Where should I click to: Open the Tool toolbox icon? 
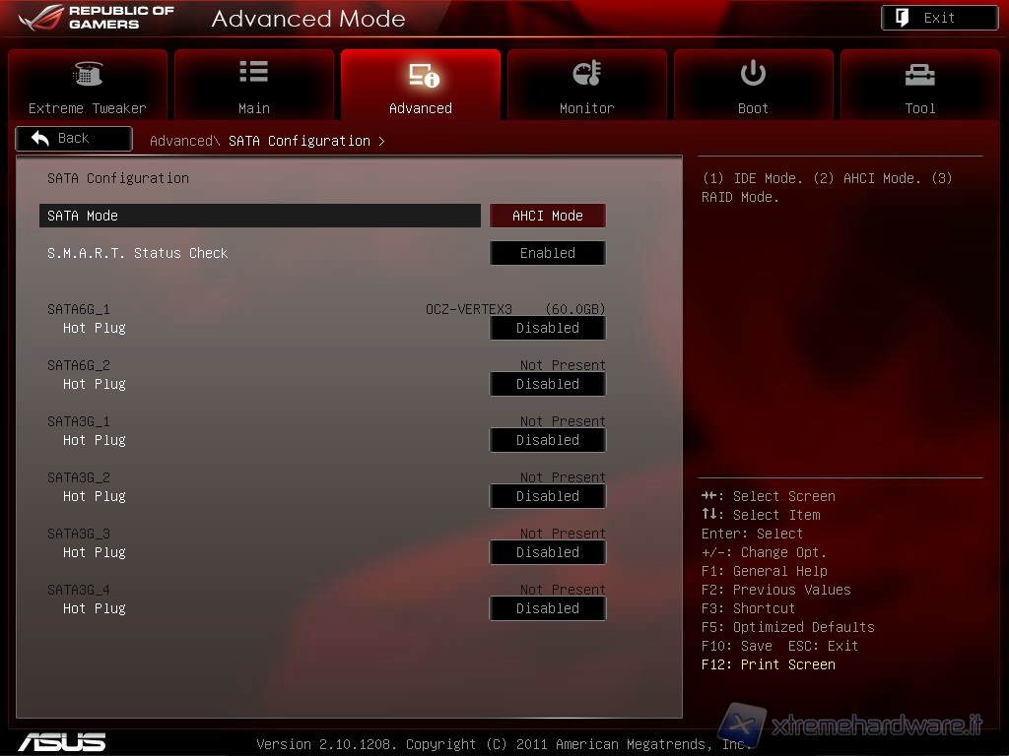pyautogui.click(x=919, y=75)
